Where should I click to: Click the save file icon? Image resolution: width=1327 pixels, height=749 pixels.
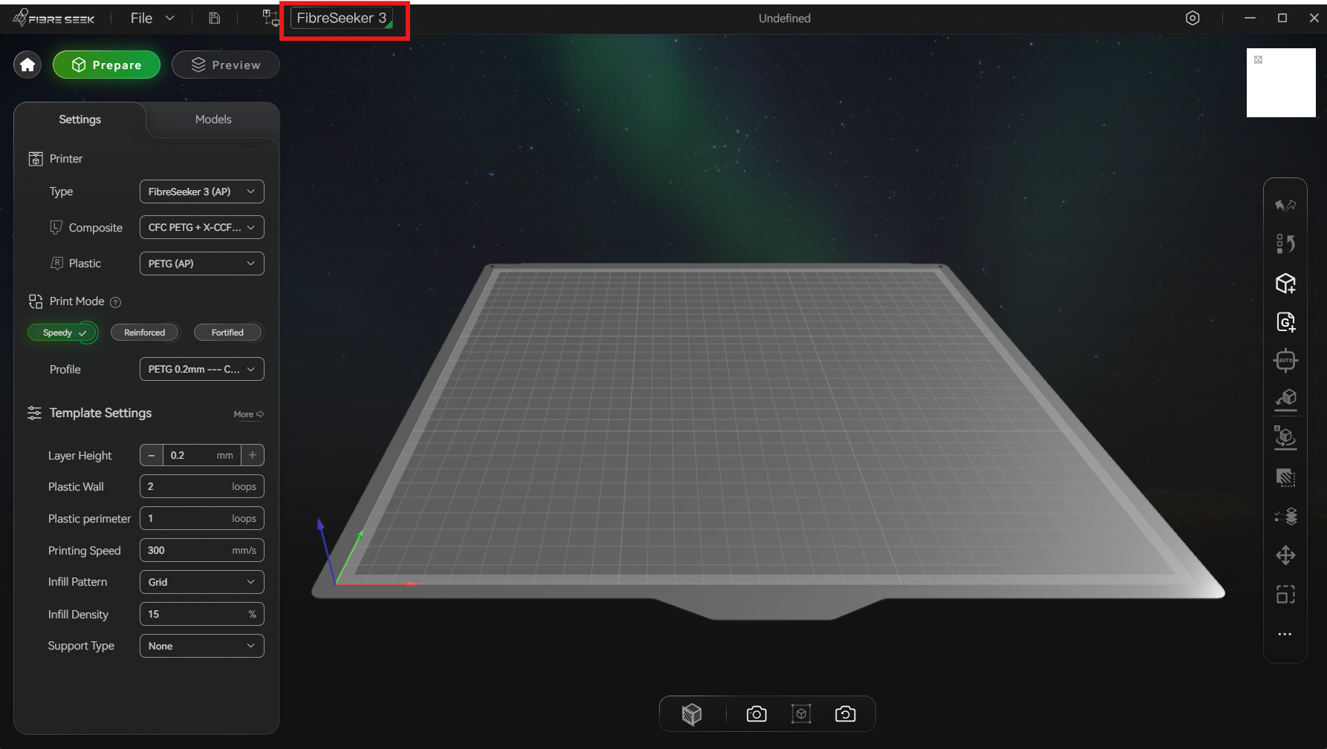point(214,18)
